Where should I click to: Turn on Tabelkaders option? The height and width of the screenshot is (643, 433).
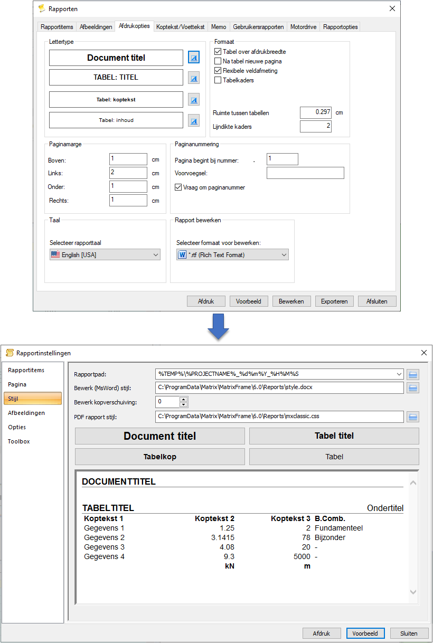tap(218, 80)
